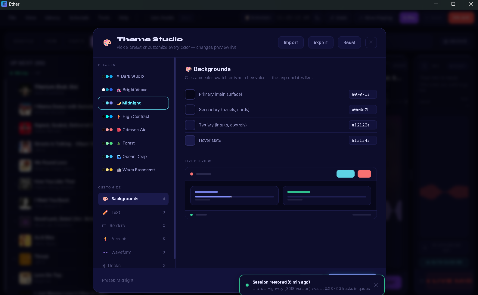Edit the Tertiary hex value #12123a
This screenshot has width=478, height=295.
coord(363,125)
